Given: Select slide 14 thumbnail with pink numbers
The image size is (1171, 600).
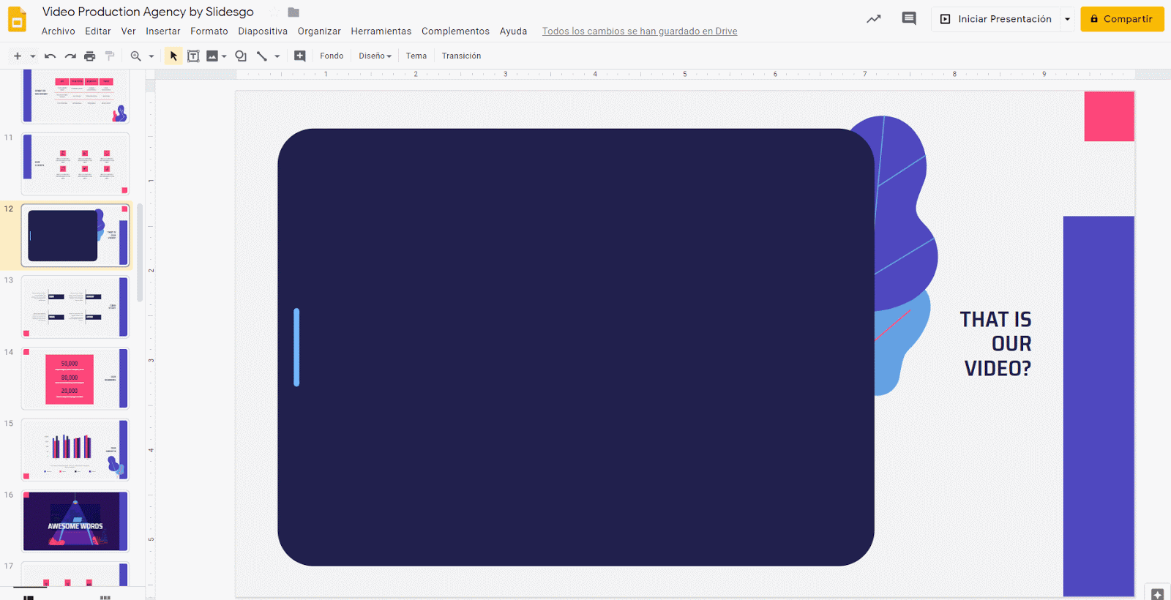Looking at the screenshot, I should 75,378.
